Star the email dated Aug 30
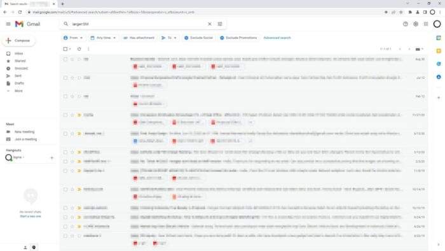 (x=72, y=59)
